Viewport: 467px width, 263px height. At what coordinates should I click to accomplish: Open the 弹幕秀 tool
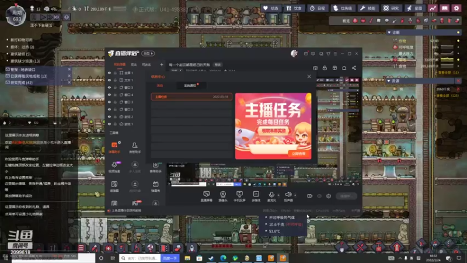pos(155,186)
